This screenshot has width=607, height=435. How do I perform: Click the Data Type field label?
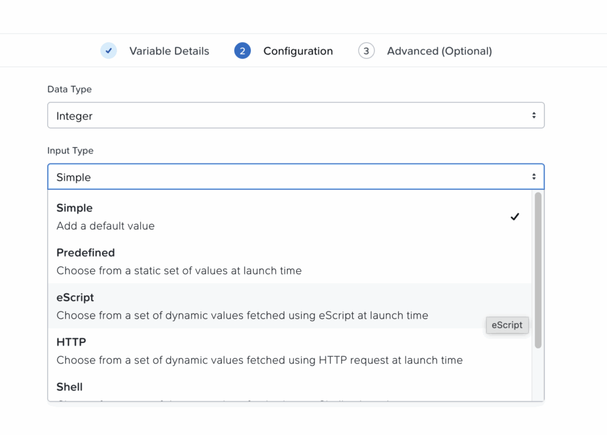point(69,89)
